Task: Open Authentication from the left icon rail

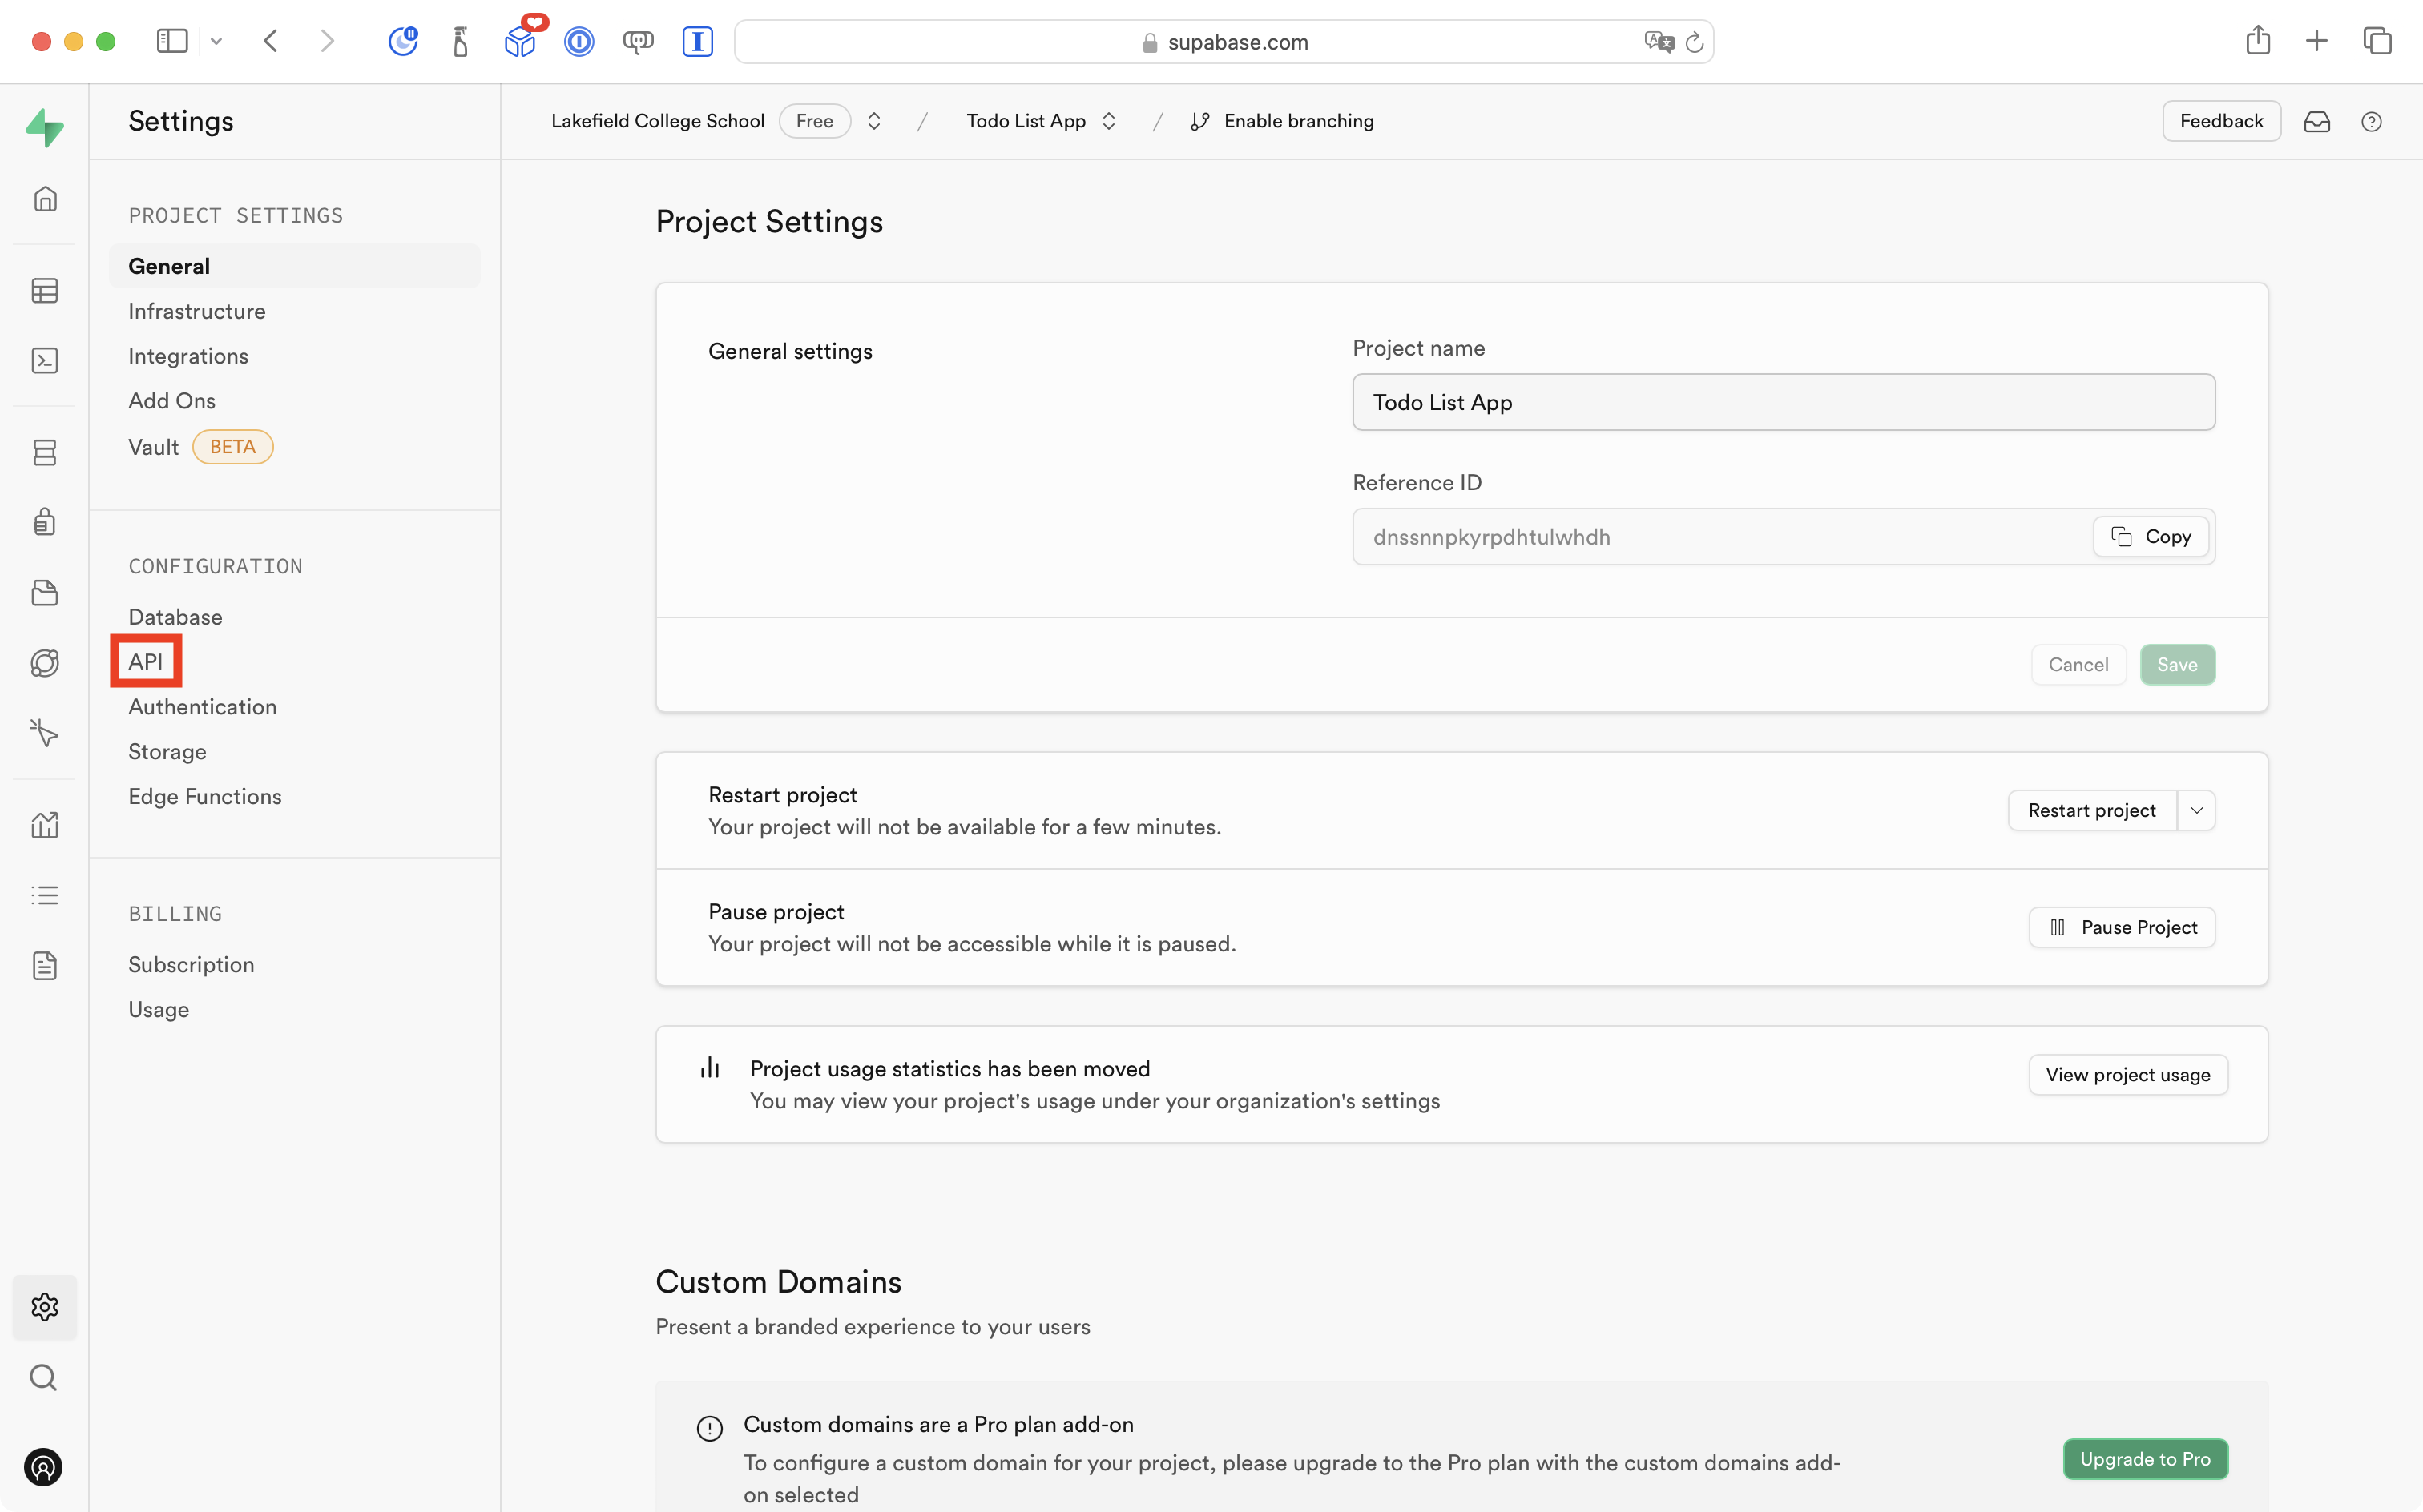Action: (45, 521)
